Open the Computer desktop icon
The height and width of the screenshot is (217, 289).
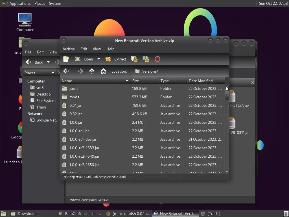tap(25, 22)
